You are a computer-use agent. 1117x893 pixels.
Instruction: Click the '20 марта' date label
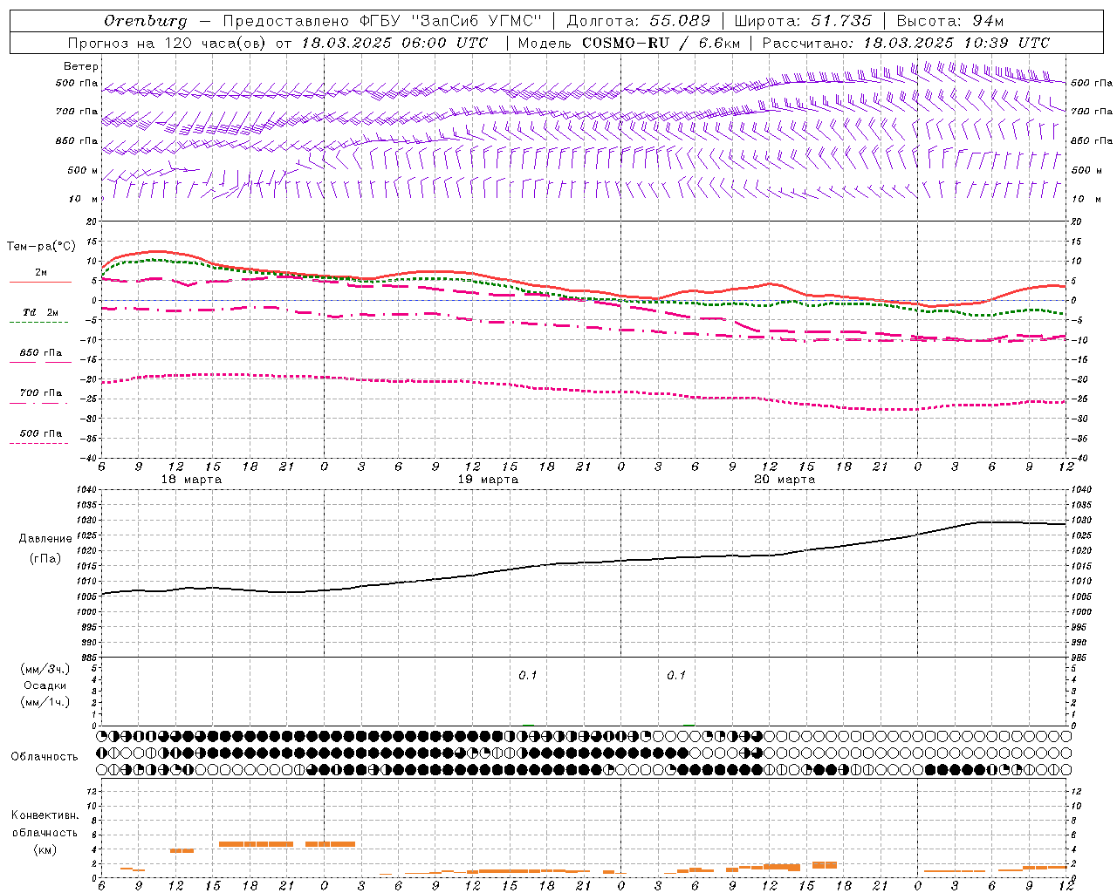coord(785,480)
